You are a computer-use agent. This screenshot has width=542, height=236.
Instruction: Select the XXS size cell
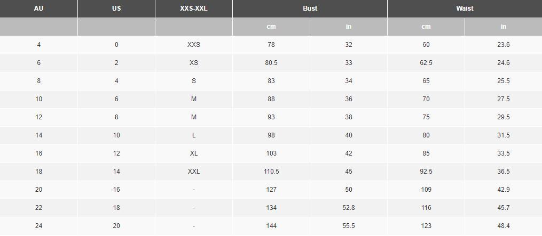[193, 45]
